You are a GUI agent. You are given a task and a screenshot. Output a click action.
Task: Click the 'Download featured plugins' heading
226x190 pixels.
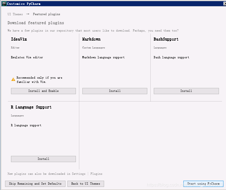tap(36, 23)
